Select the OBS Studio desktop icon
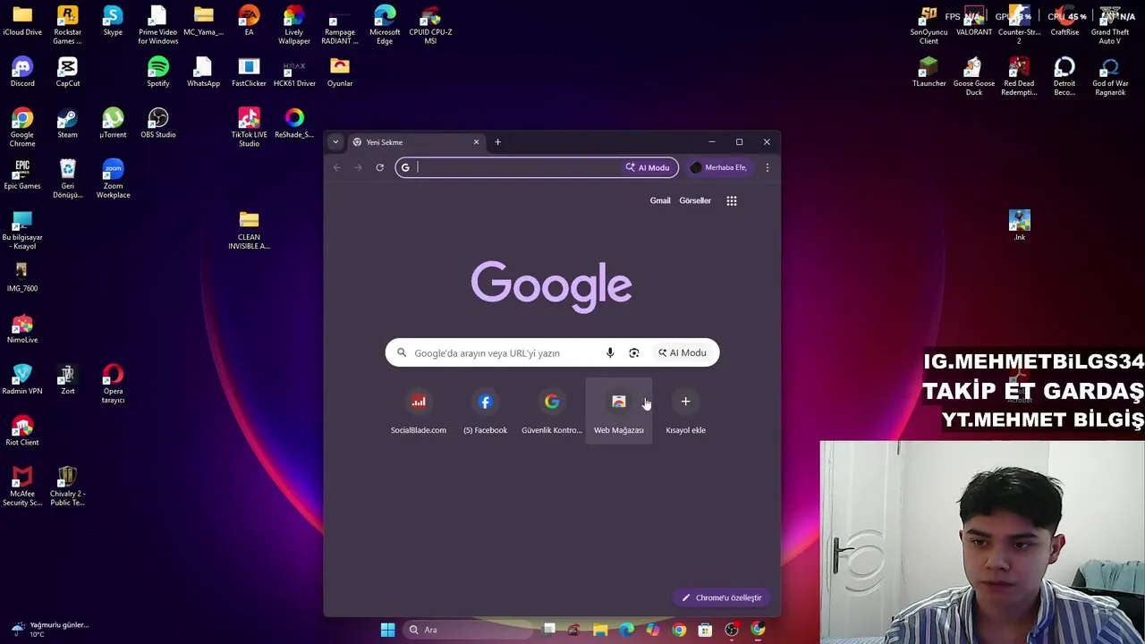Screen dimensions: 1145x644 [158, 124]
